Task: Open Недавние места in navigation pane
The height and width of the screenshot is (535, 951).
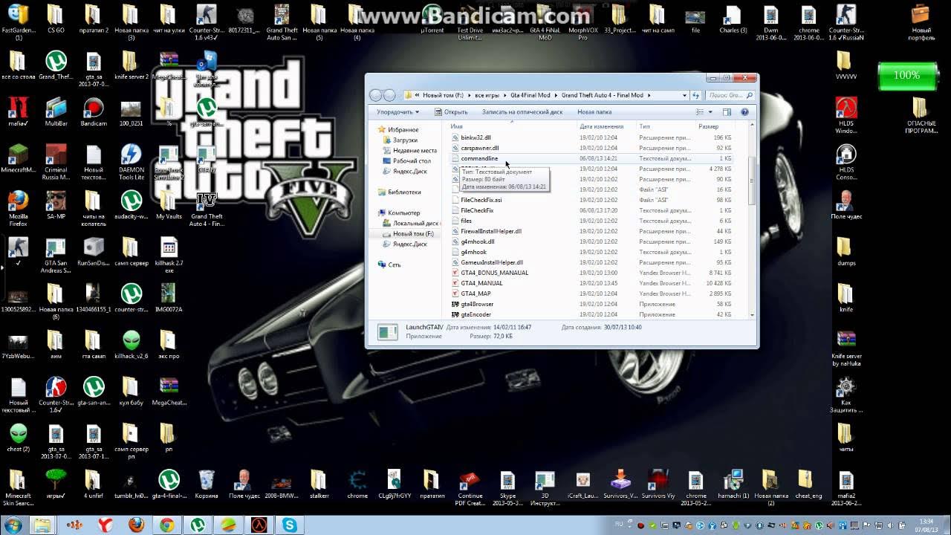Action: coord(415,150)
